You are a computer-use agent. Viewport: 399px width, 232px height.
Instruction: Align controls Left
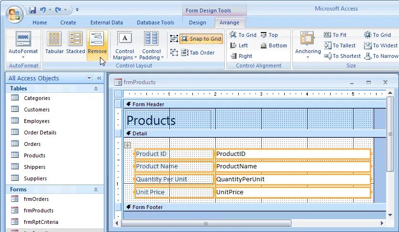239,45
